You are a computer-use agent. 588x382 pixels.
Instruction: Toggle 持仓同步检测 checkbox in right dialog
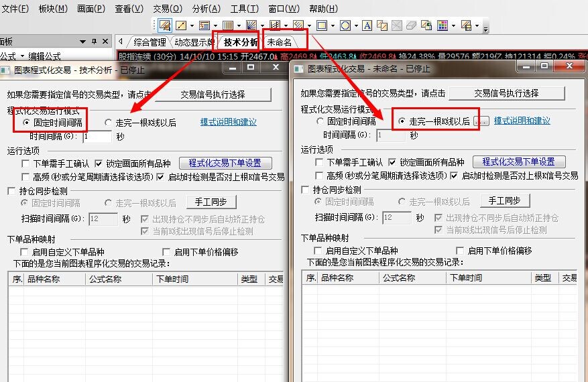306,190
